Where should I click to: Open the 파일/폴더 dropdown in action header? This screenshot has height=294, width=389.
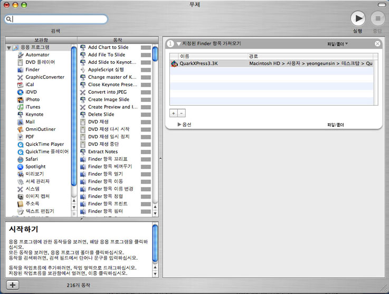click(x=337, y=44)
